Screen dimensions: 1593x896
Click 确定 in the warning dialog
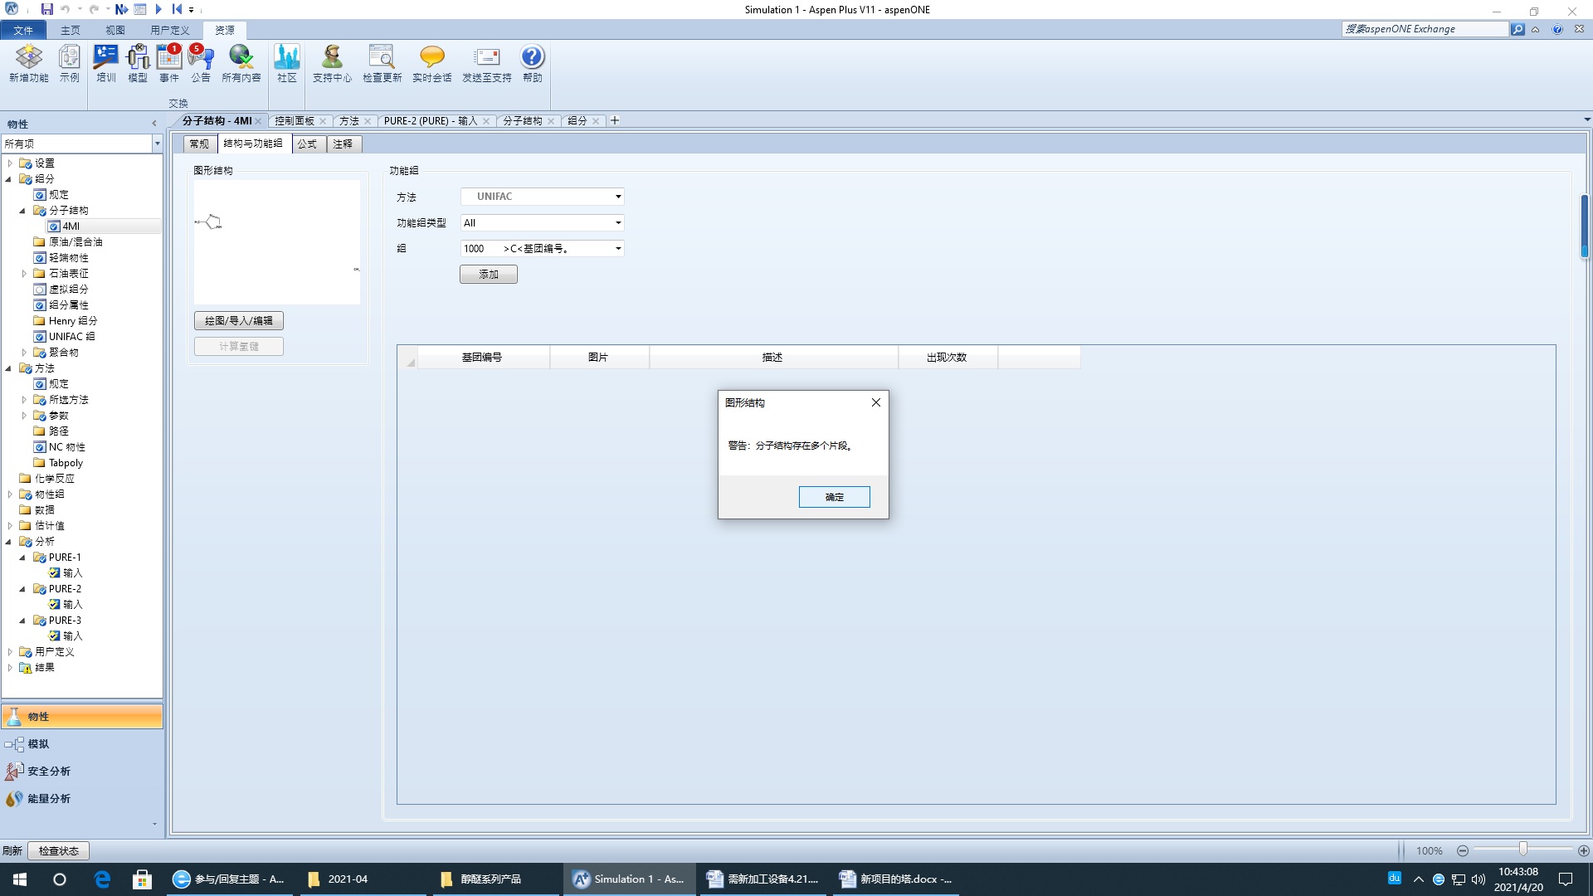tap(834, 497)
